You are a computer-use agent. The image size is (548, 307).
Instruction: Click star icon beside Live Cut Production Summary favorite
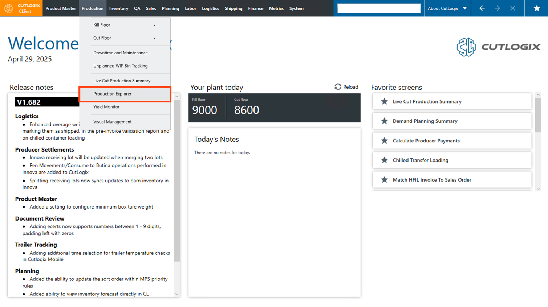tap(384, 101)
